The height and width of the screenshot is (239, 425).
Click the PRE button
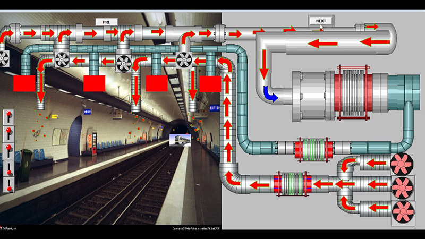[x=106, y=22]
